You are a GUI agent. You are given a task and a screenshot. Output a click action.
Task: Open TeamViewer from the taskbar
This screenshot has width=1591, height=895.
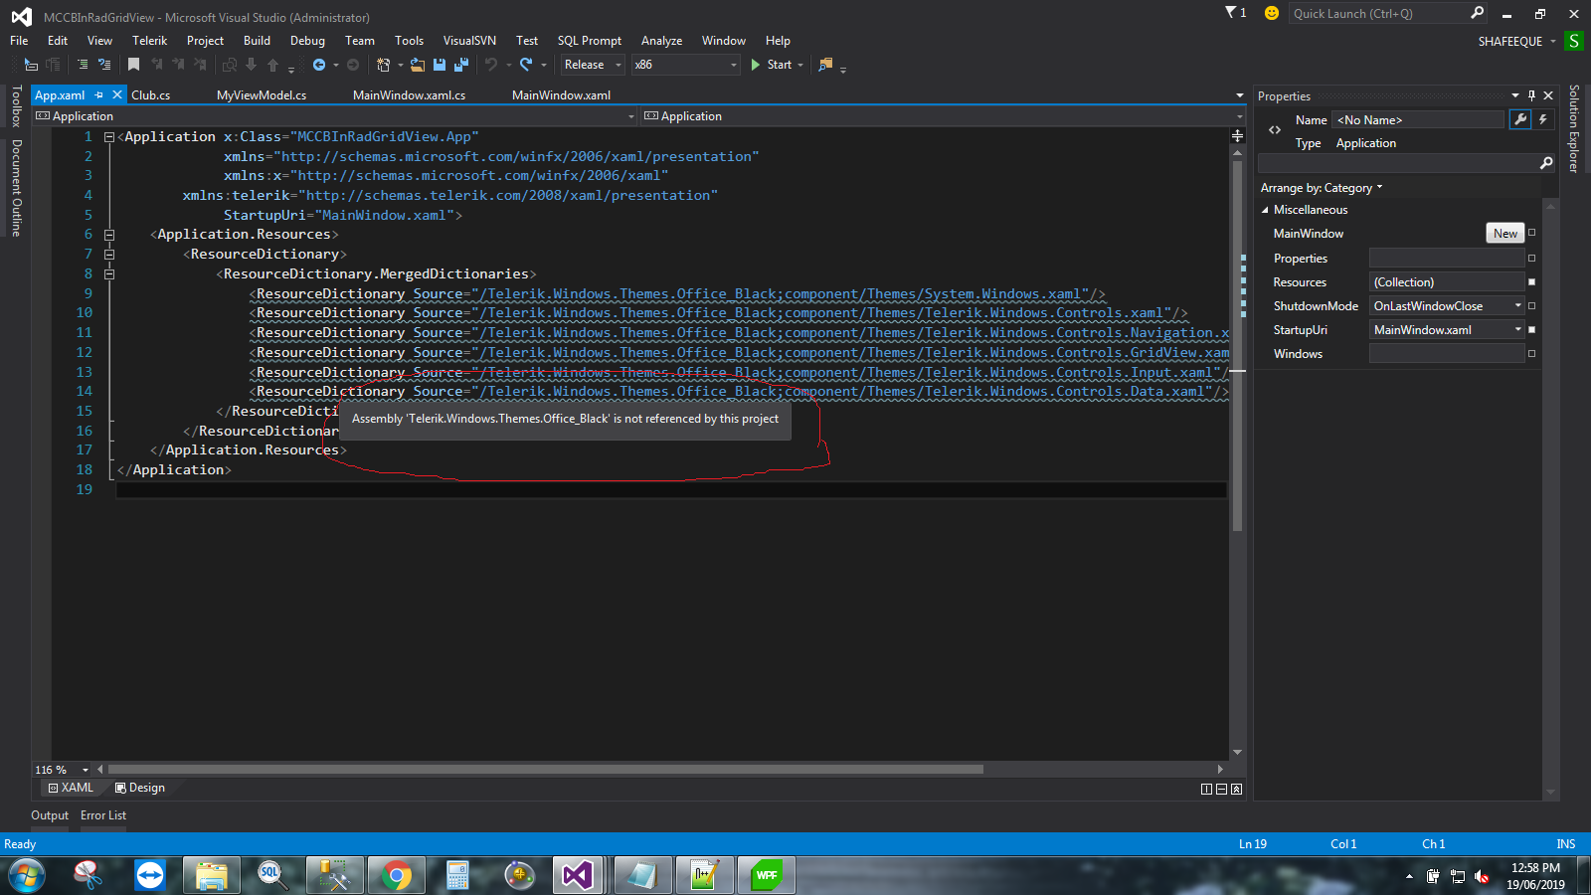(x=150, y=876)
